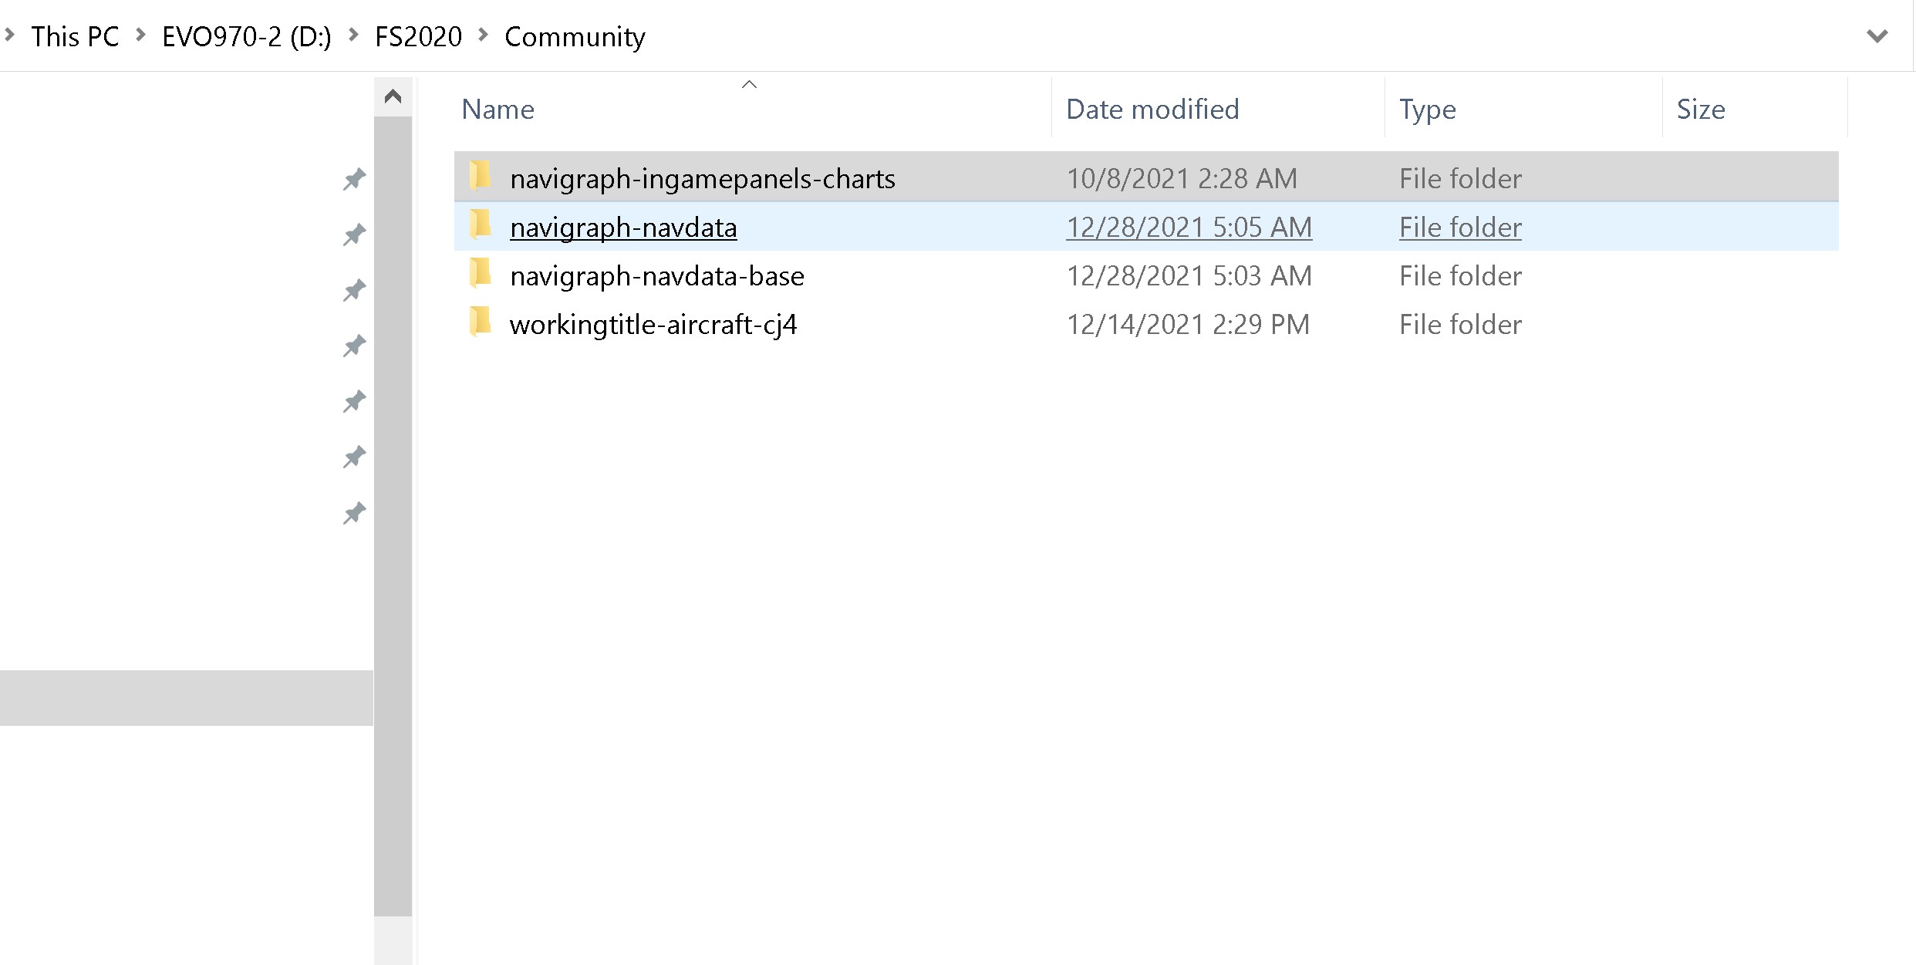
Task: Open address bar history dropdown arrow
Action: point(1877,35)
